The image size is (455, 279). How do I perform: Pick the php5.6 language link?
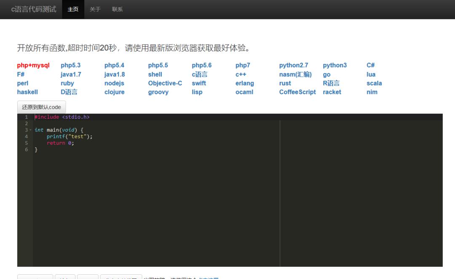click(202, 65)
